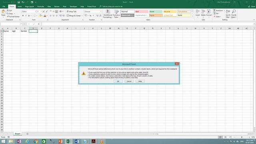Toggle Center alignment for cell text
The image size is (256, 144).
point(54,16)
